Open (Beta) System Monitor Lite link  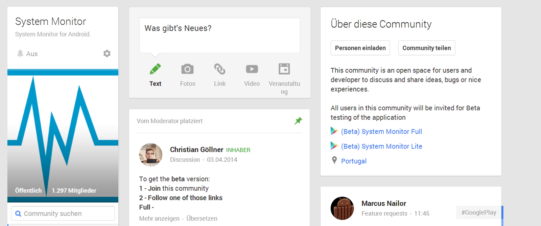coord(381,146)
